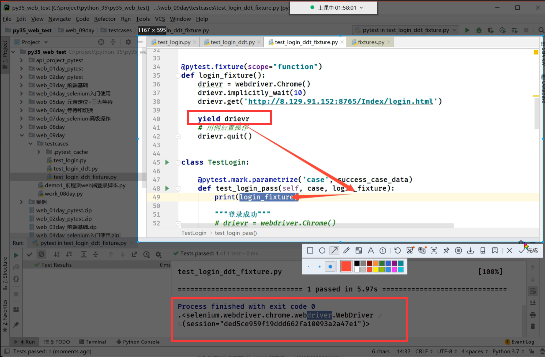
Task: Open the Refactor menu
Action: coord(105,19)
